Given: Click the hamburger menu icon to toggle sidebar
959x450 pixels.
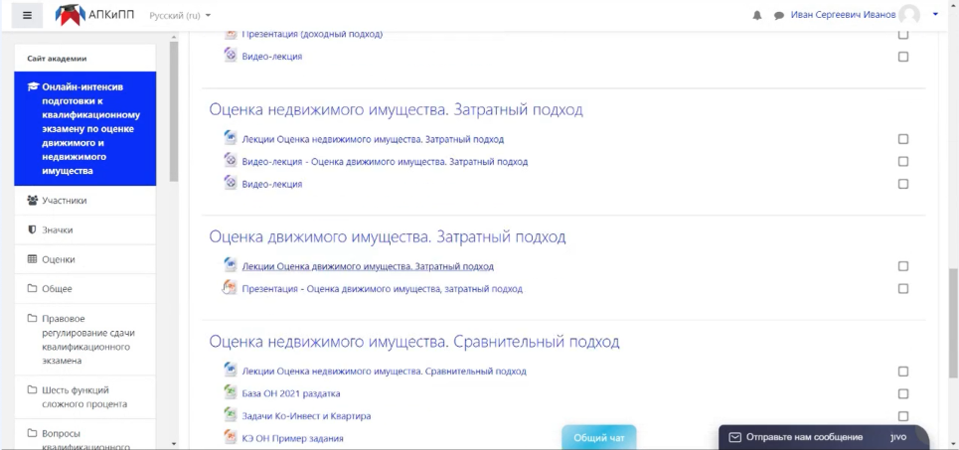Looking at the screenshot, I should [x=26, y=15].
